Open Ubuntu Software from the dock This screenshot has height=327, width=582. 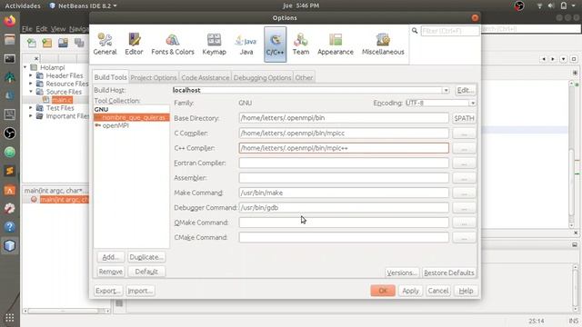point(10,190)
